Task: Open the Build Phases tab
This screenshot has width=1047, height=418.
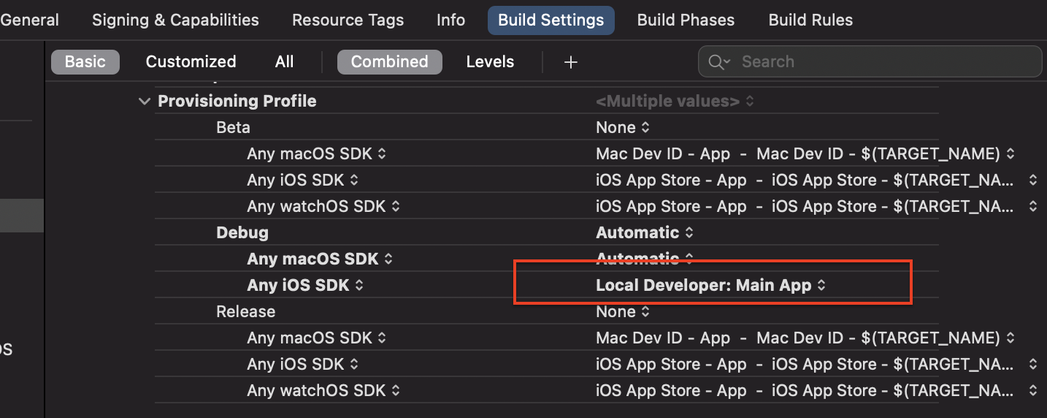Action: coord(686,20)
